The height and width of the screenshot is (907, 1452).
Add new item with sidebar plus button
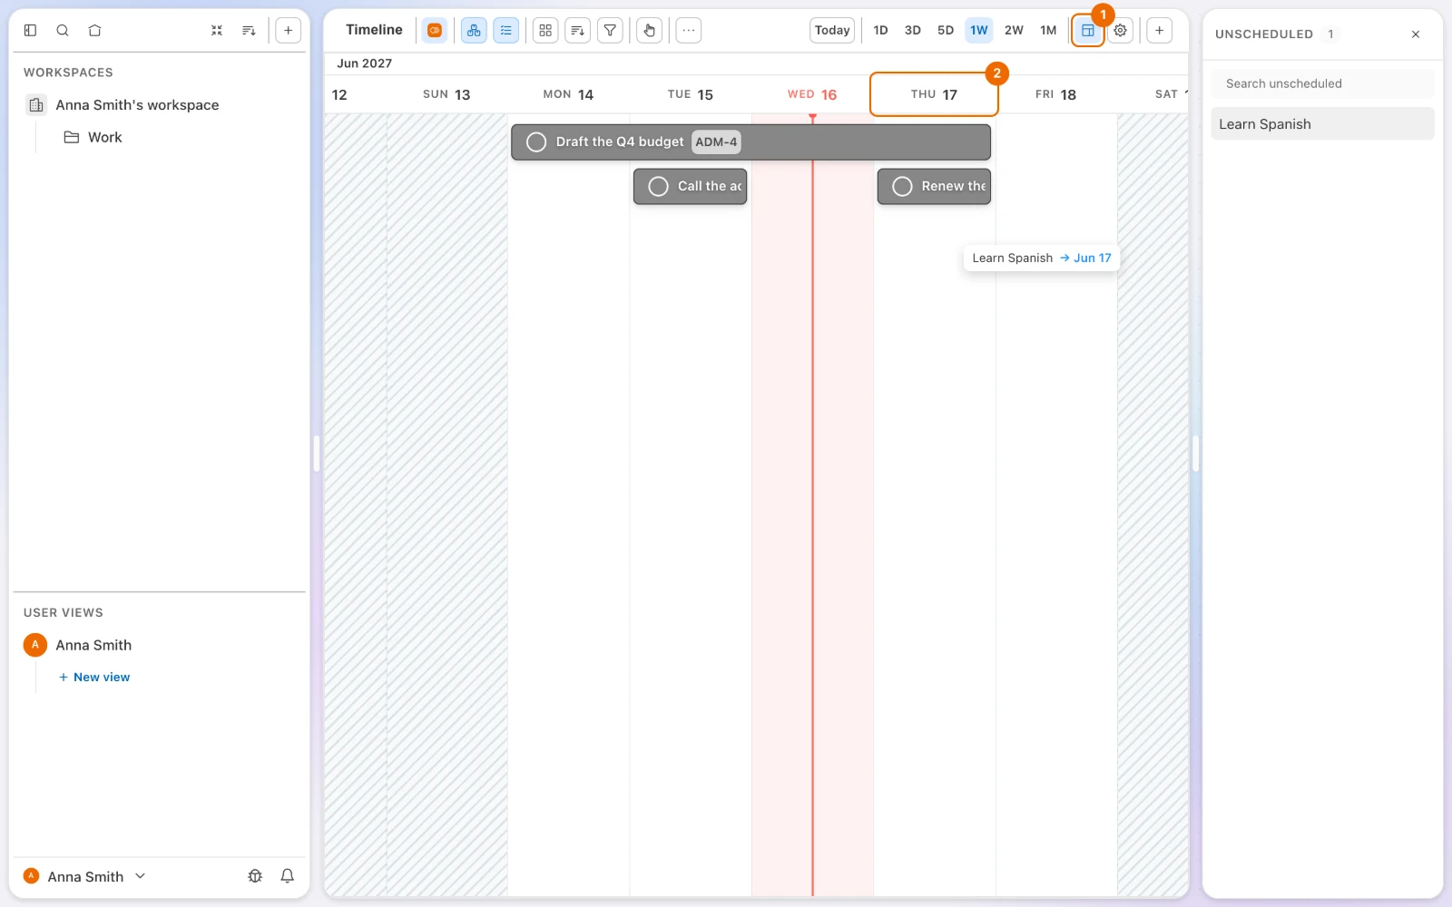[288, 30]
